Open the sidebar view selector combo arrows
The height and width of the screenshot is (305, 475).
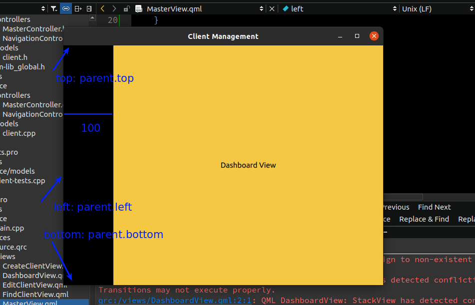(x=43, y=9)
